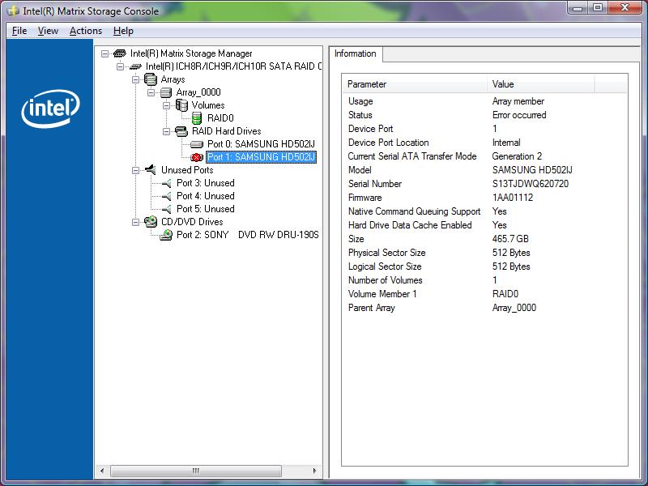Click the 'Device Port Location' parameter
This screenshot has width=648, height=486.
tap(389, 143)
